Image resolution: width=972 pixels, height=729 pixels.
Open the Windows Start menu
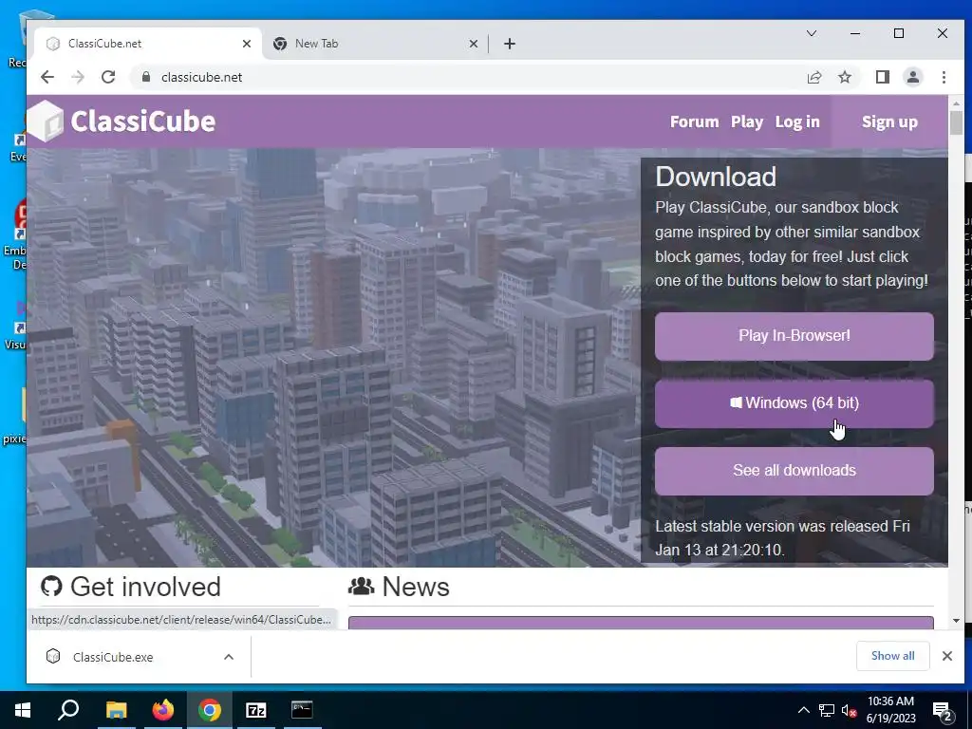pyautogui.click(x=23, y=710)
